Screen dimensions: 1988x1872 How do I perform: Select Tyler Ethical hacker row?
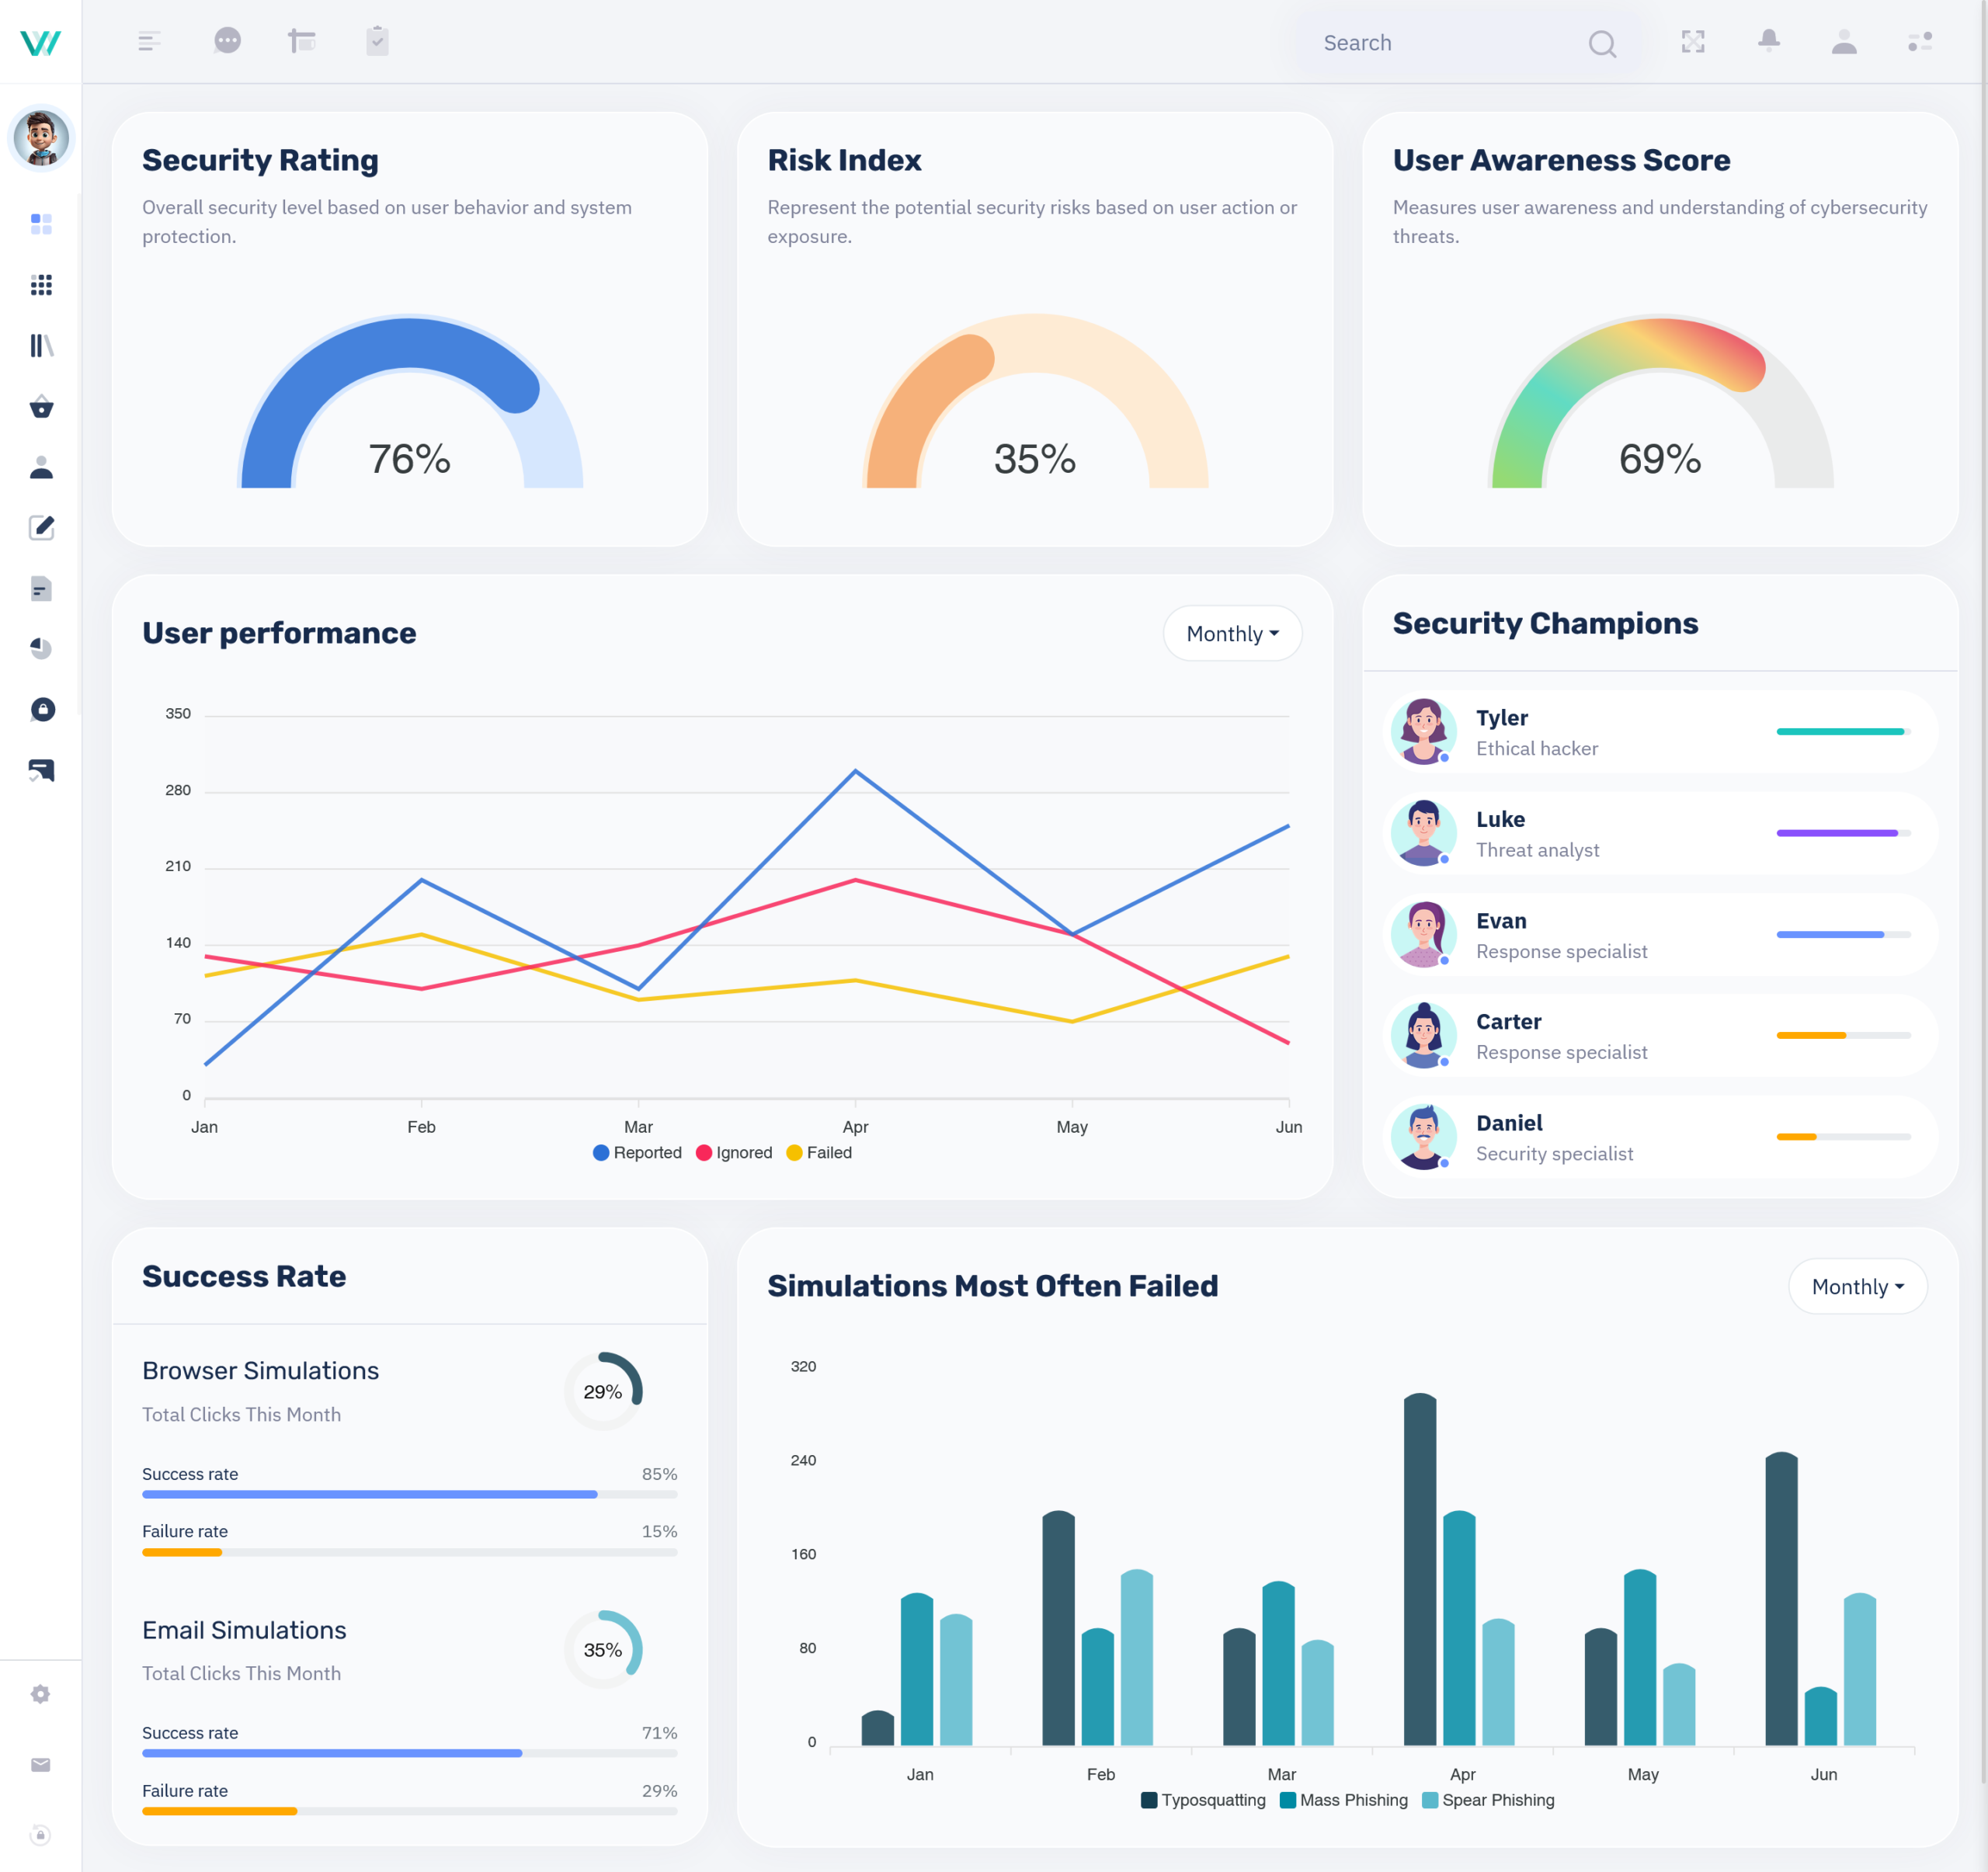pos(1660,732)
